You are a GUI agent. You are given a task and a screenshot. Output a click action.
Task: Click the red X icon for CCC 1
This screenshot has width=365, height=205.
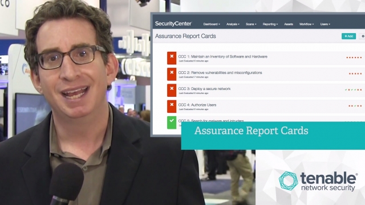pyautogui.click(x=172, y=58)
